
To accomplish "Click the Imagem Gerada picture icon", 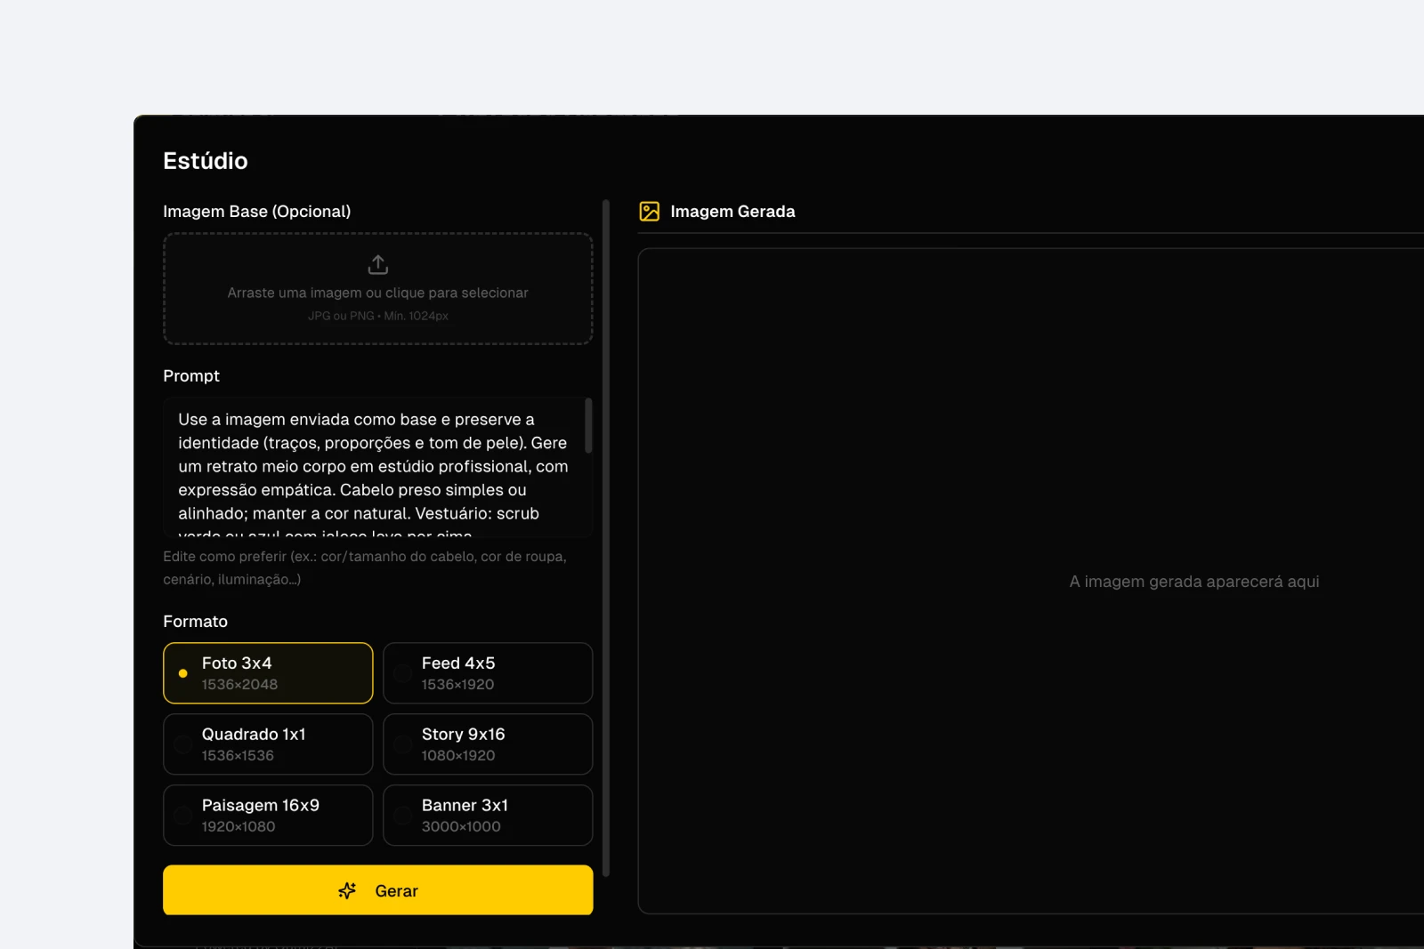I will (x=650, y=212).
